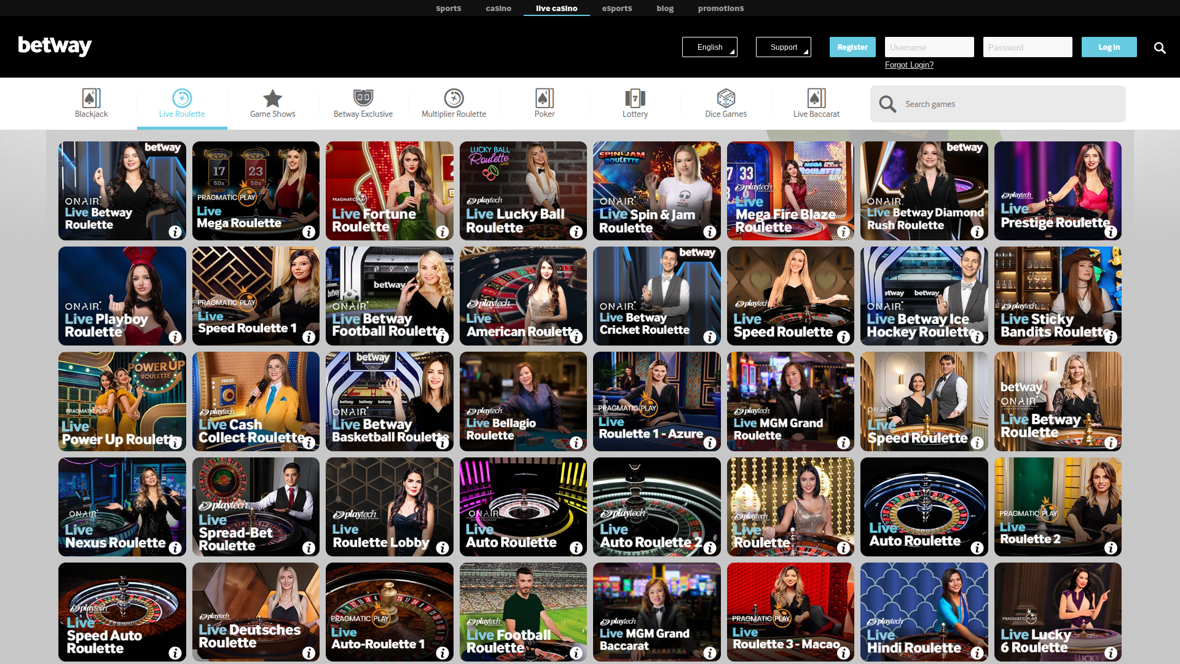Go to the casino tab
1180x664 pixels.
pyautogui.click(x=498, y=8)
